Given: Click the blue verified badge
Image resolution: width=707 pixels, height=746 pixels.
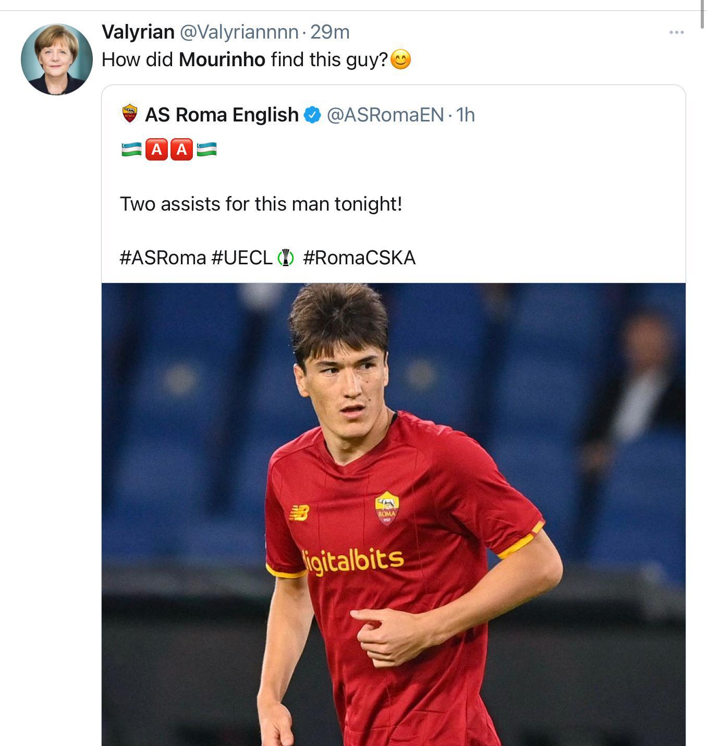Looking at the screenshot, I should coord(312,115).
